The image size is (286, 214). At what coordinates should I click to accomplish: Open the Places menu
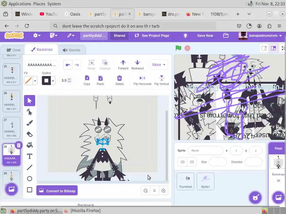click(x=39, y=4)
